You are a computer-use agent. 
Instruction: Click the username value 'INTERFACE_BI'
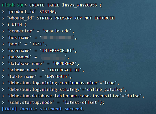coord(57,51)
